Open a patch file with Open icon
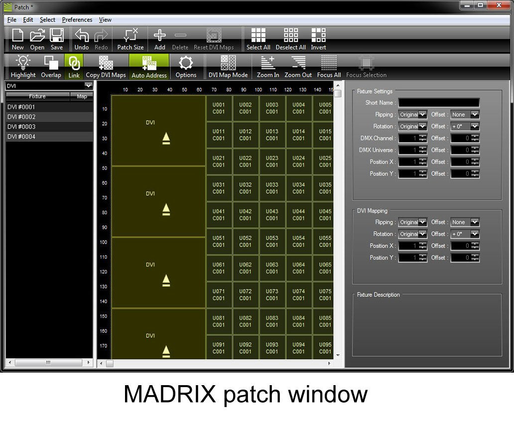 pos(37,39)
